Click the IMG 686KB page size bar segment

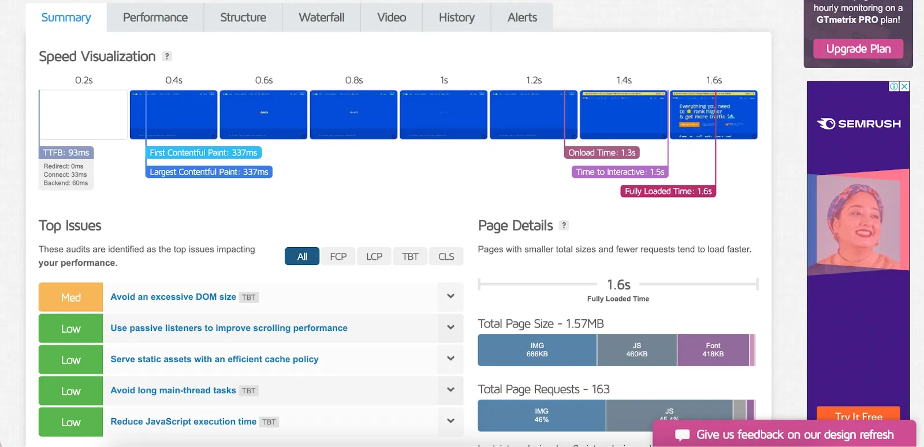tap(537, 350)
